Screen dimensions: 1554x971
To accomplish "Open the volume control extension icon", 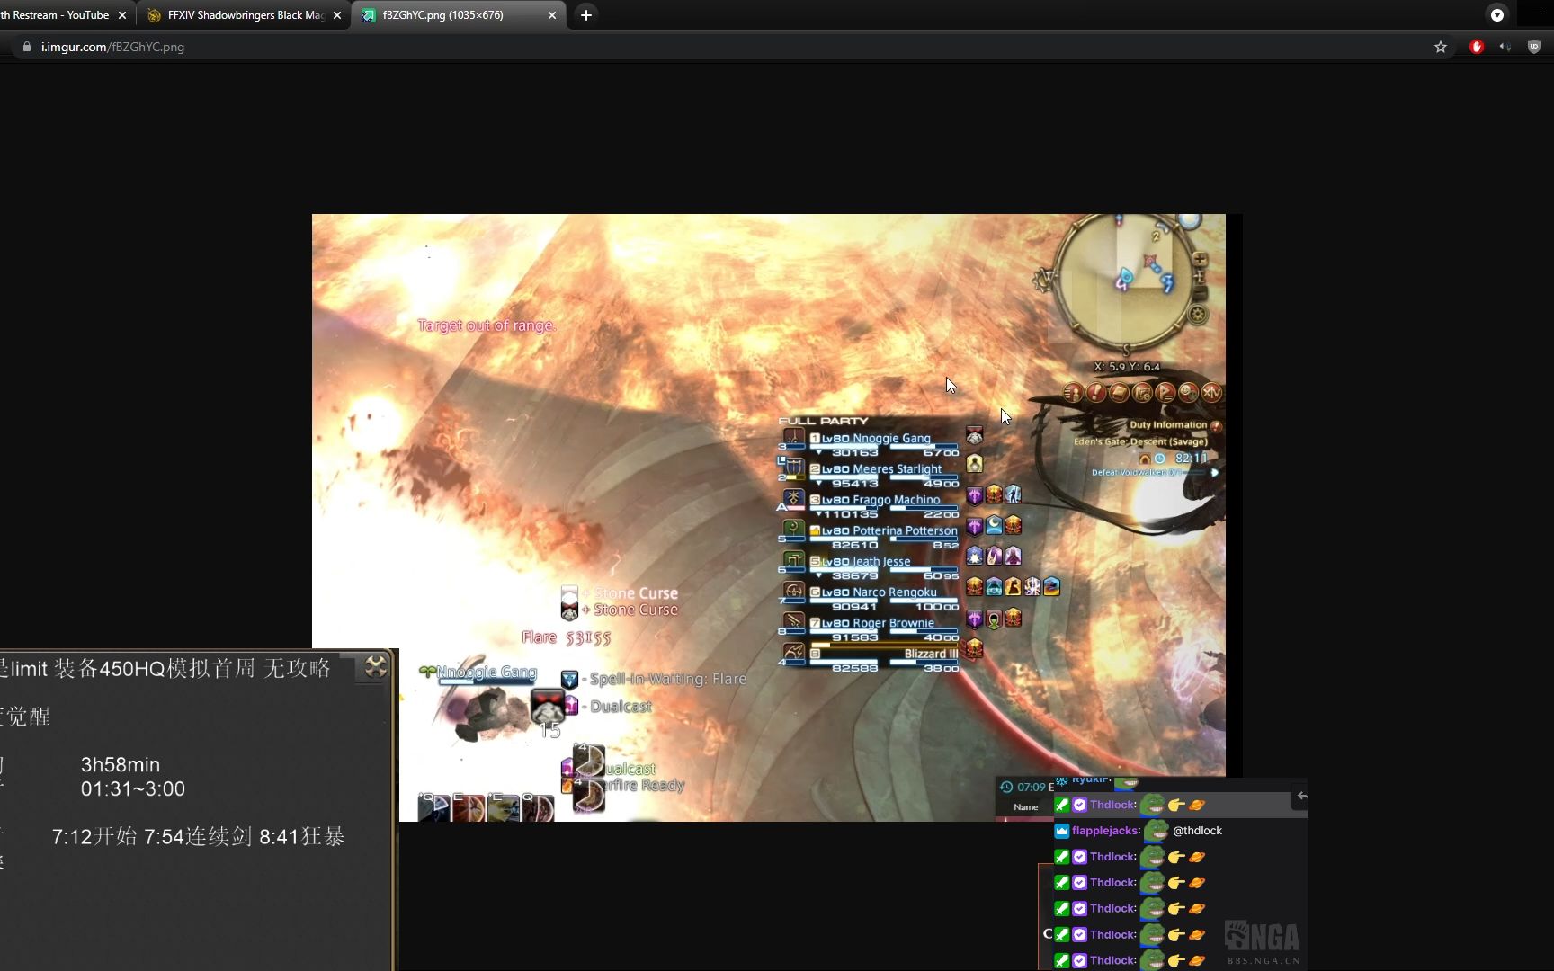I will [1505, 47].
